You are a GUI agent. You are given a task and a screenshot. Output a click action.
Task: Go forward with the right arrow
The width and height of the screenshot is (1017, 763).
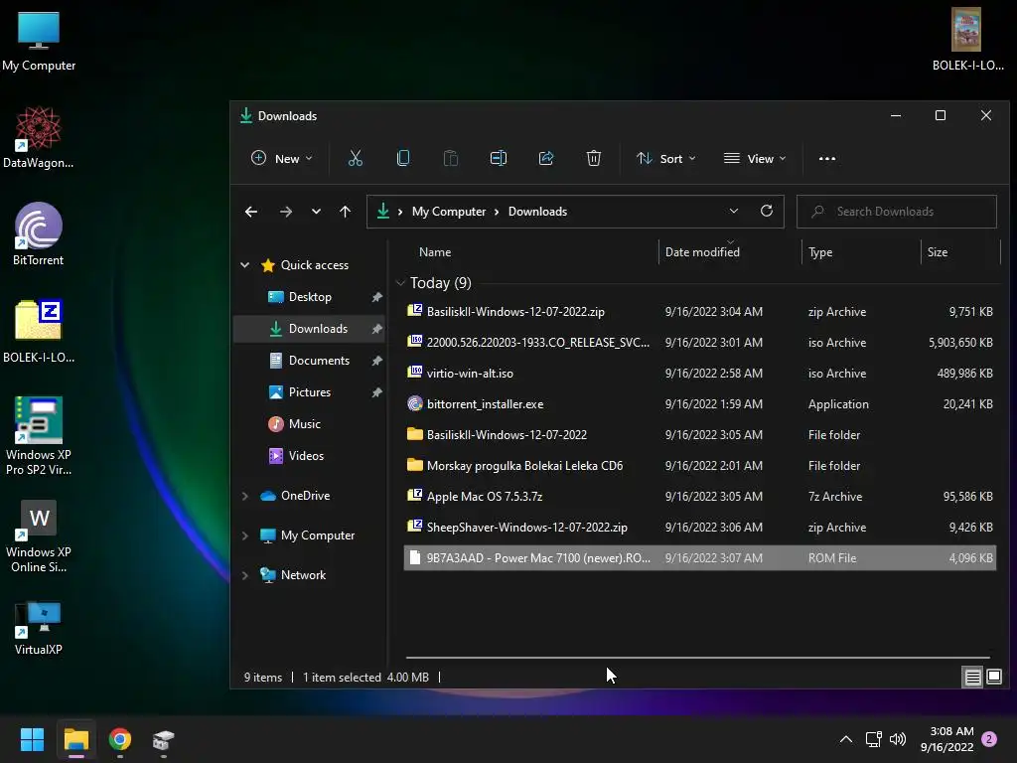[x=285, y=212]
